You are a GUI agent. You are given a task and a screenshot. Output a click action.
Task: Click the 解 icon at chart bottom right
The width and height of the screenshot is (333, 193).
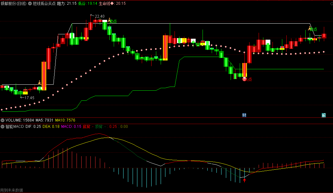(324, 115)
